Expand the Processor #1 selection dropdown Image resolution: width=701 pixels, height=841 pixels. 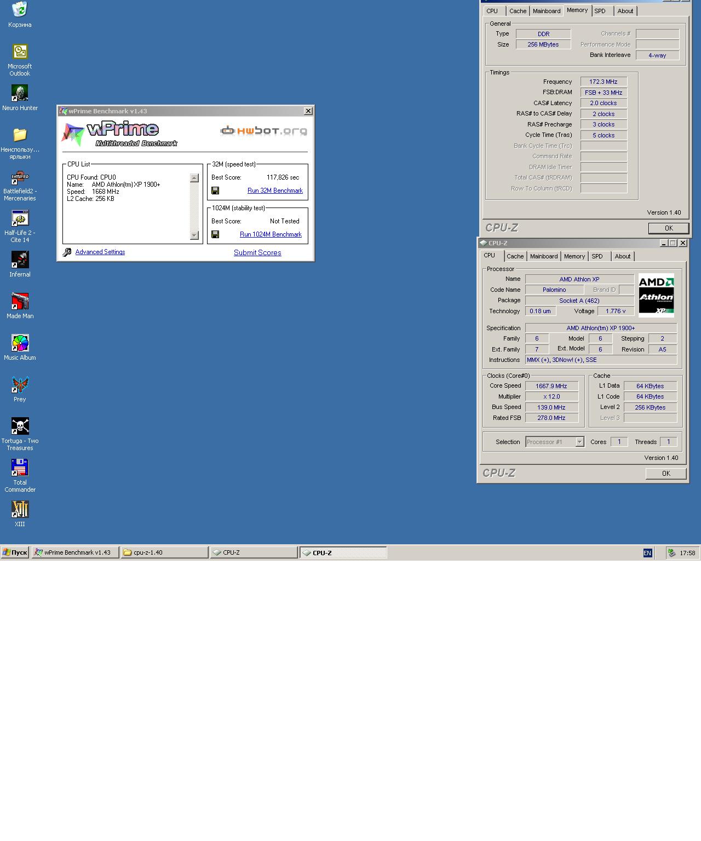click(579, 442)
